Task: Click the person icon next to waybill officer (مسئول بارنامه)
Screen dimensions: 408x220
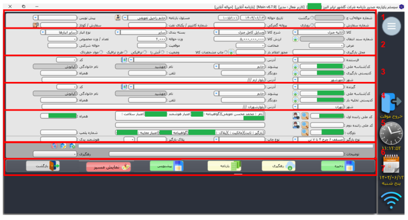Action: (x=117, y=18)
